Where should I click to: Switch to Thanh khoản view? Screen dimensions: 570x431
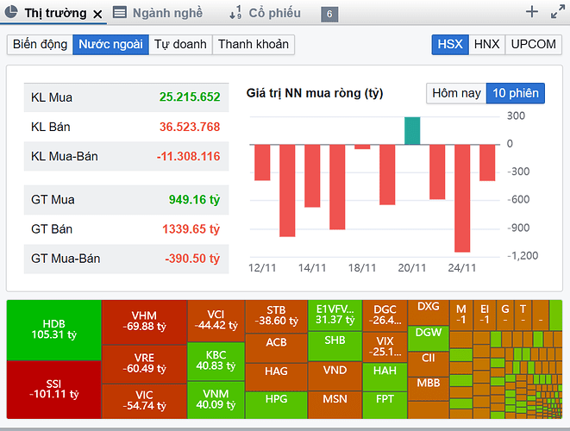pos(253,45)
